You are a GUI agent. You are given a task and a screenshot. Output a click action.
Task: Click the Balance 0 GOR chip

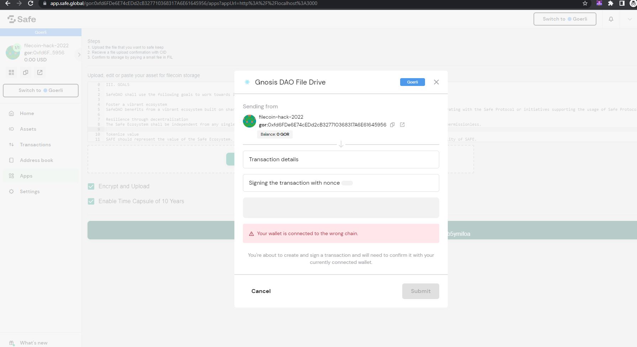[275, 134]
